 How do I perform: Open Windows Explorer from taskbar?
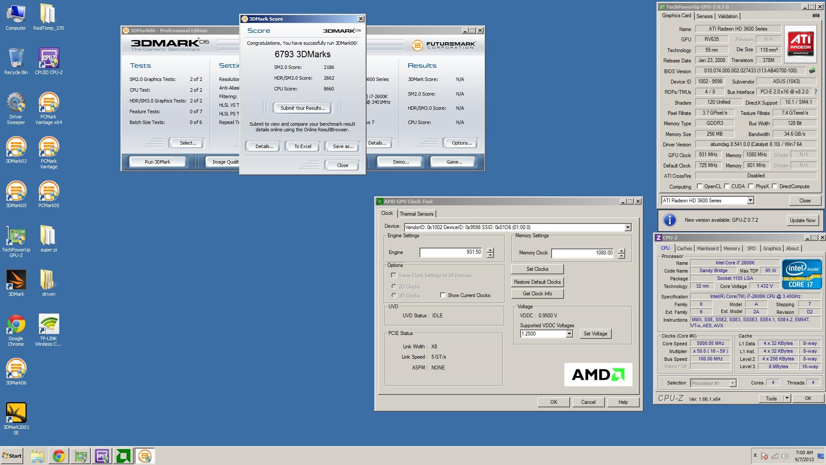coord(37,456)
